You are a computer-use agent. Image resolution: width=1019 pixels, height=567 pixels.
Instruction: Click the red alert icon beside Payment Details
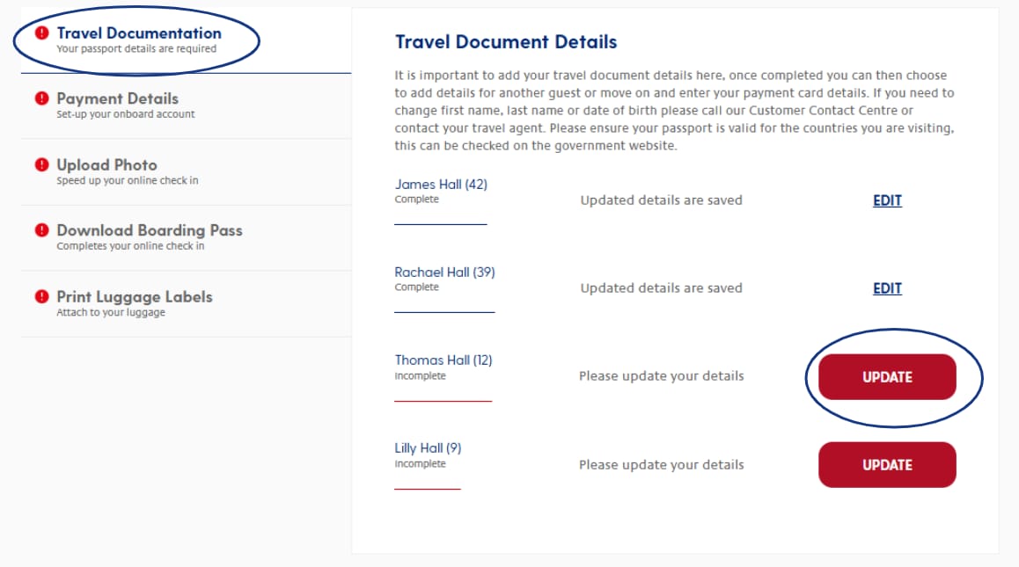[41, 98]
